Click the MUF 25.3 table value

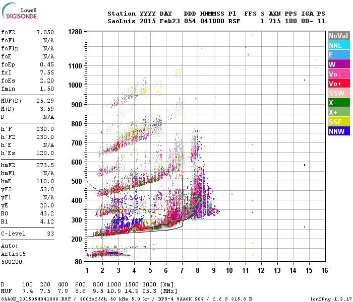point(149,291)
